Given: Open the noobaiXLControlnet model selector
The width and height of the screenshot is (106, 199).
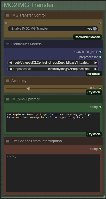Looking at the screenshot, I should pos(53,63).
